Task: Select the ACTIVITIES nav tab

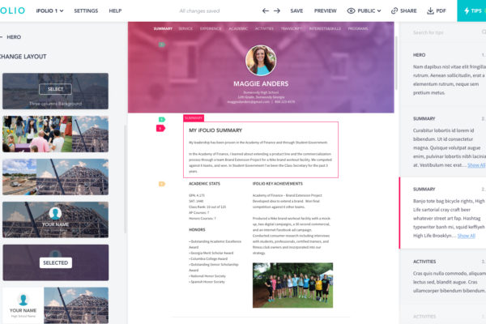Action: [x=264, y=28]
